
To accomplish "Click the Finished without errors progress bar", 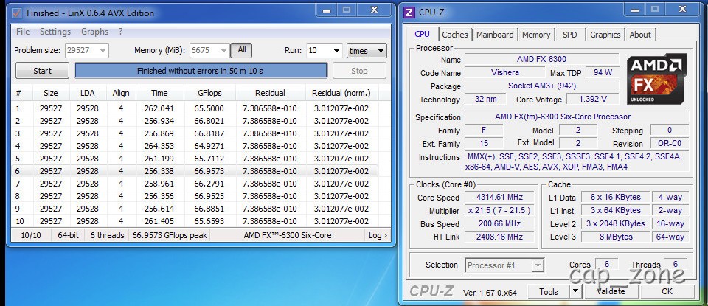I will 201,71.
